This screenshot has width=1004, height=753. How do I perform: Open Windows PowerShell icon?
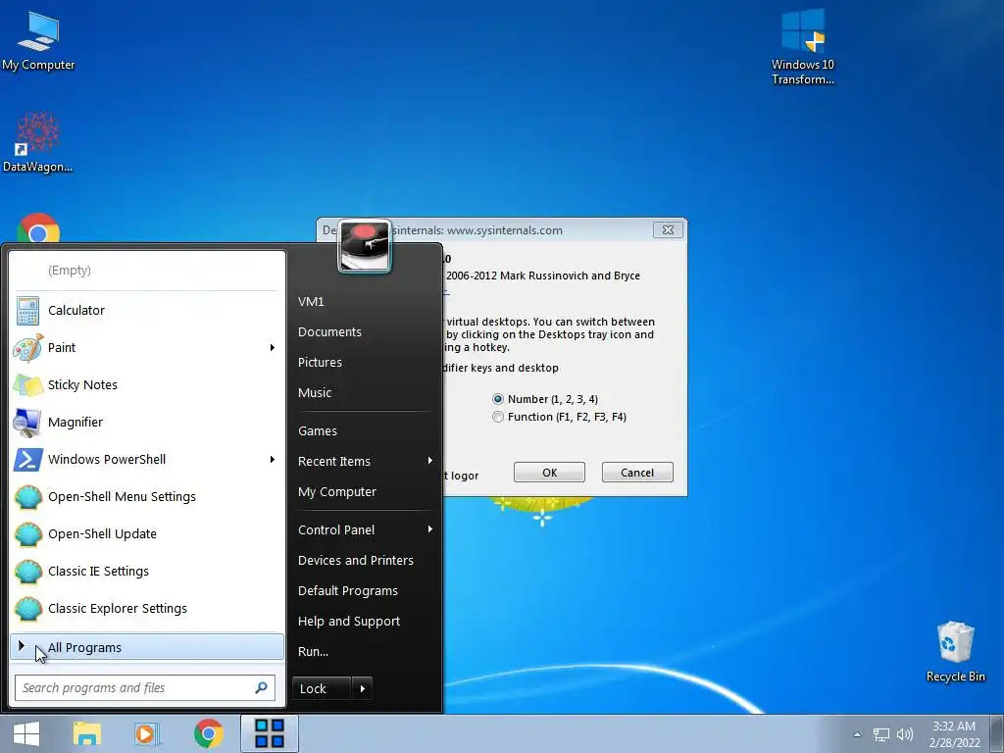pos(28,459)
